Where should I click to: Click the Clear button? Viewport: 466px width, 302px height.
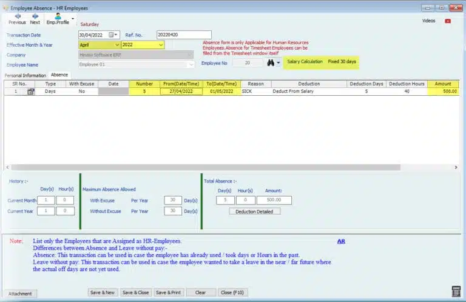click(x=201, y=292)
